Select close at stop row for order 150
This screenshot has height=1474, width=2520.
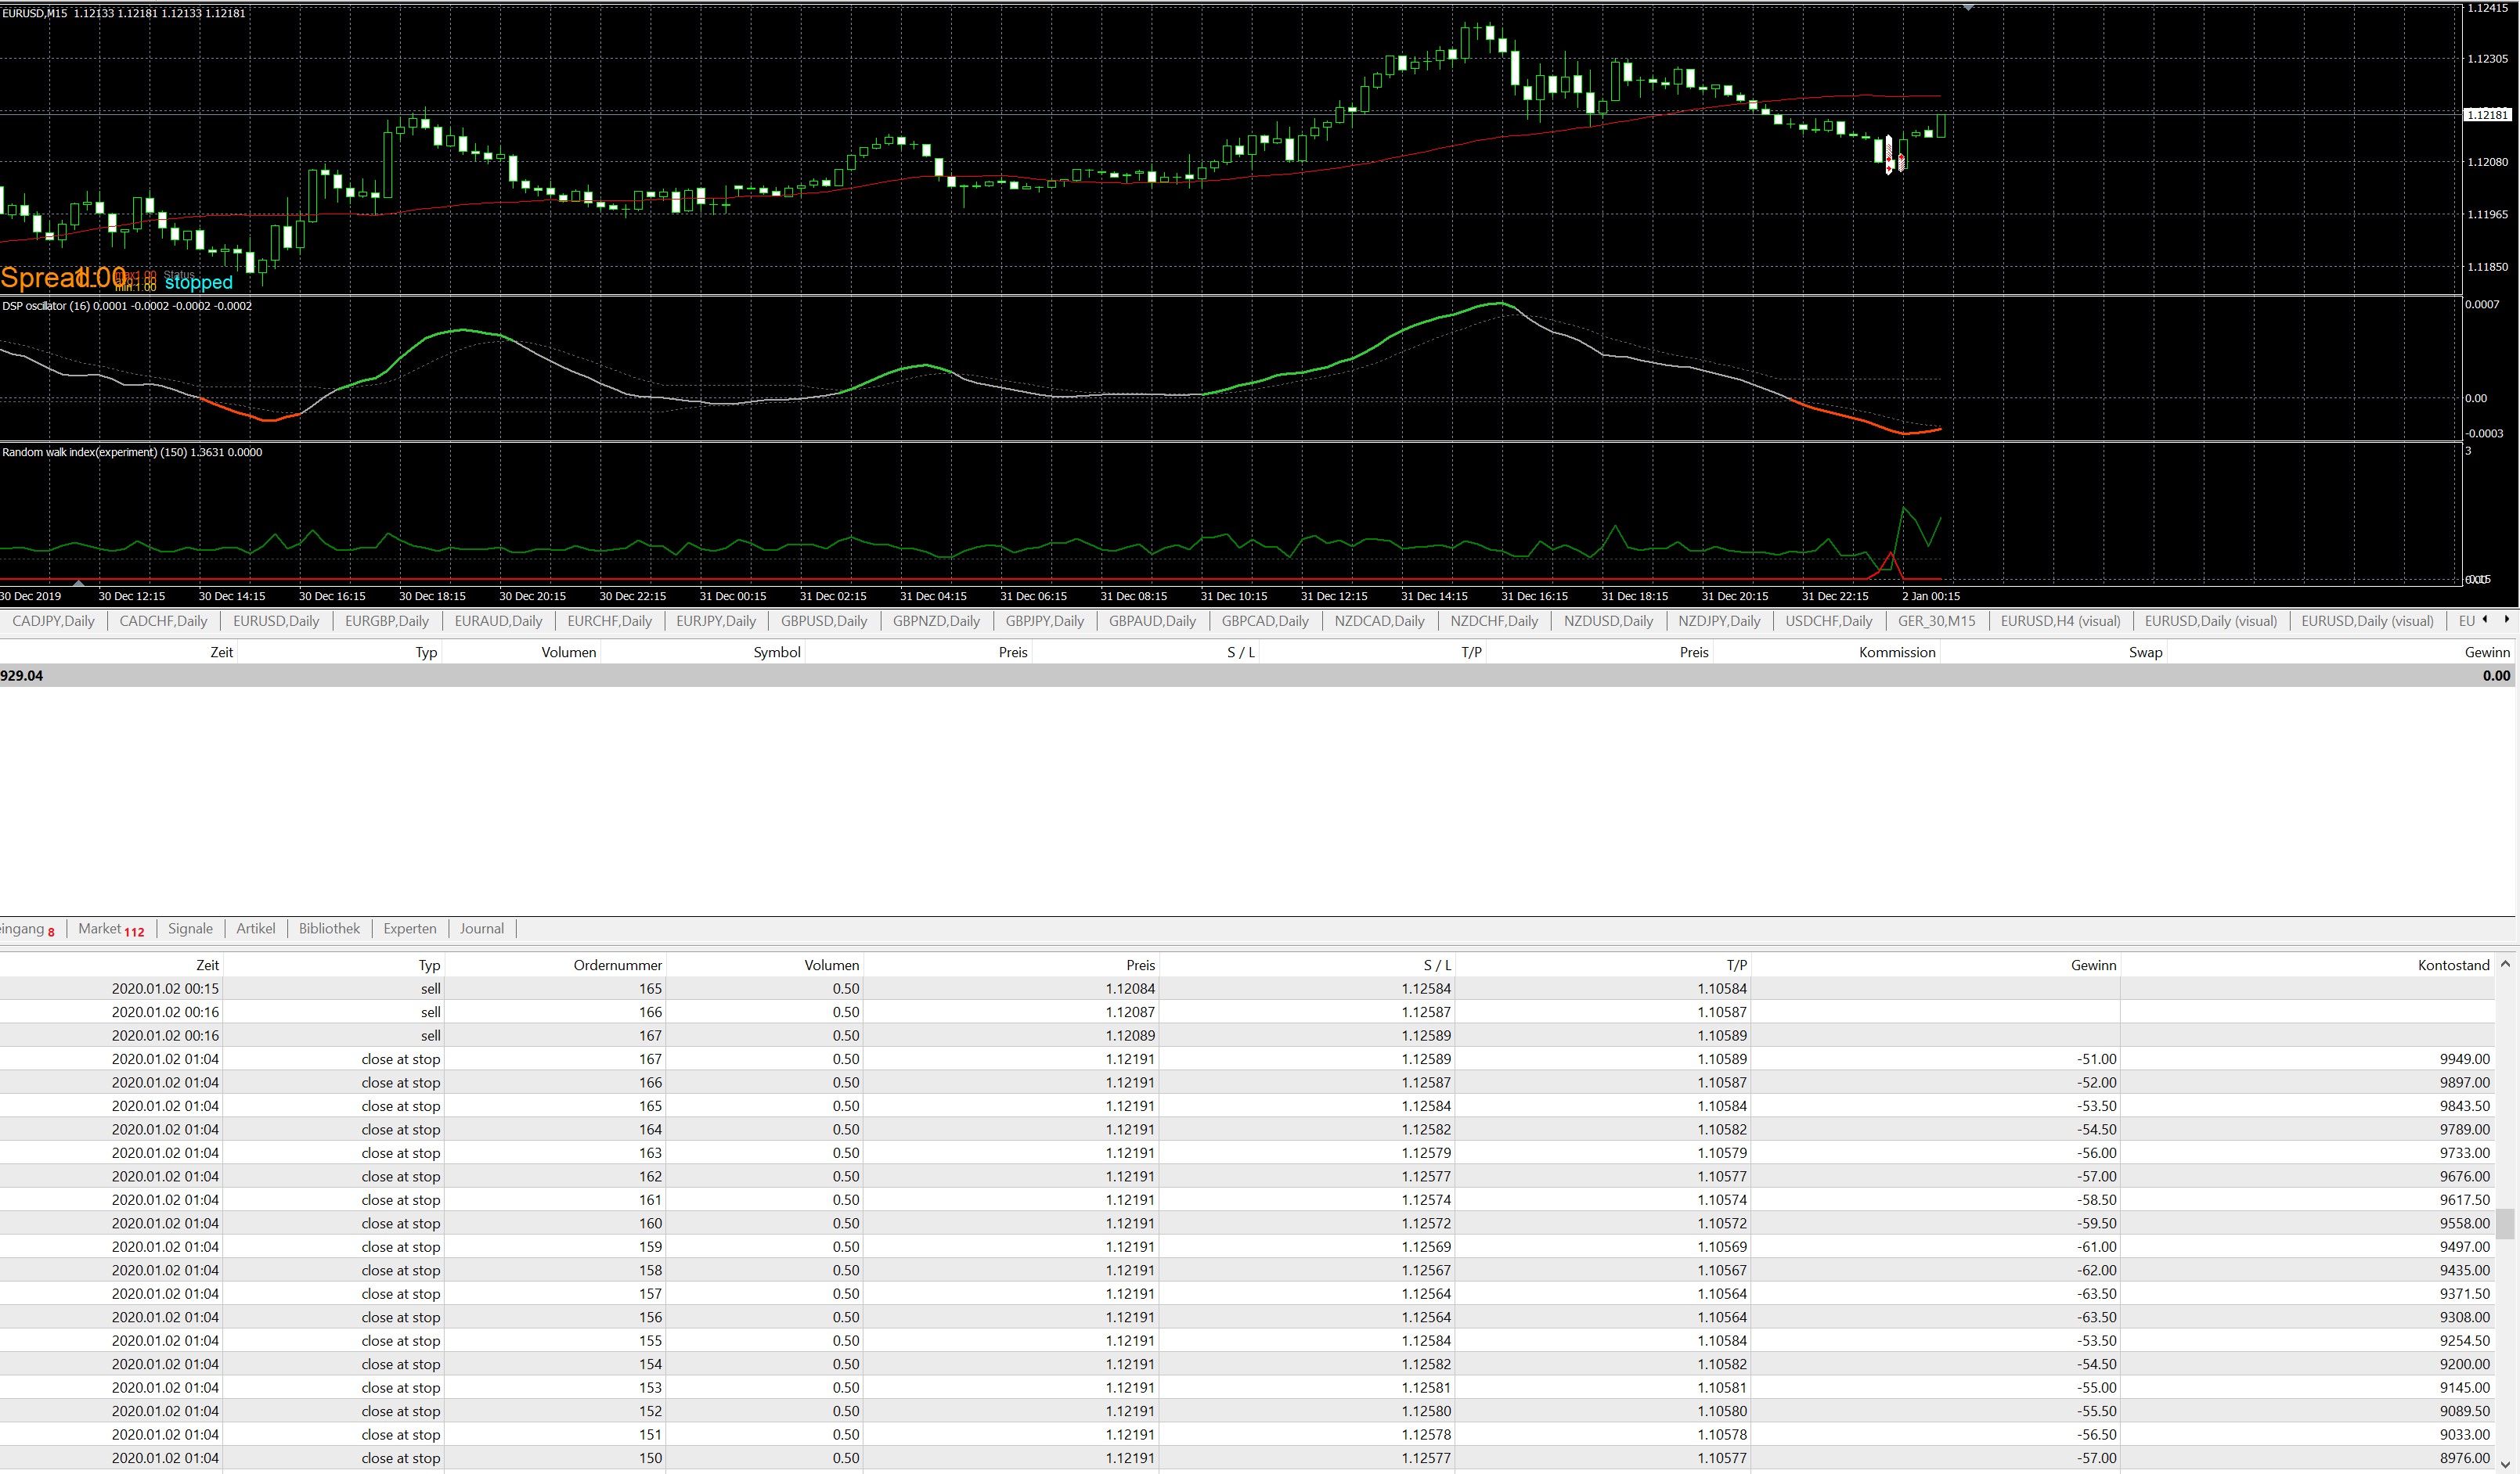click(x=1247, y=1458)
